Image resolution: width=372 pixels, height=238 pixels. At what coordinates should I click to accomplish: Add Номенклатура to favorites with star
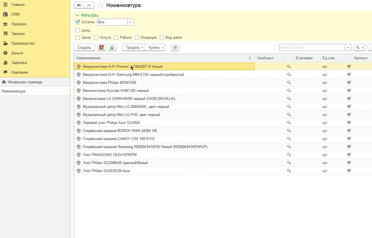point(100,5)
